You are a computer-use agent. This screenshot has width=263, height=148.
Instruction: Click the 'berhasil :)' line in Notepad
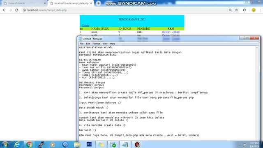88,130
